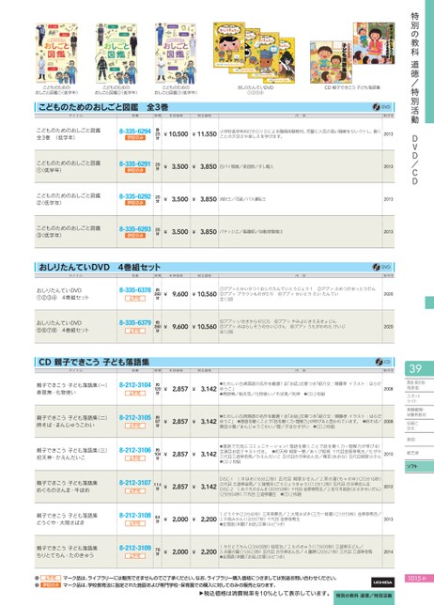Select the CD 親子できこう 子ども落語集 cover image
Viewport: 434px width, 605px height.
(x=352, y=53)
